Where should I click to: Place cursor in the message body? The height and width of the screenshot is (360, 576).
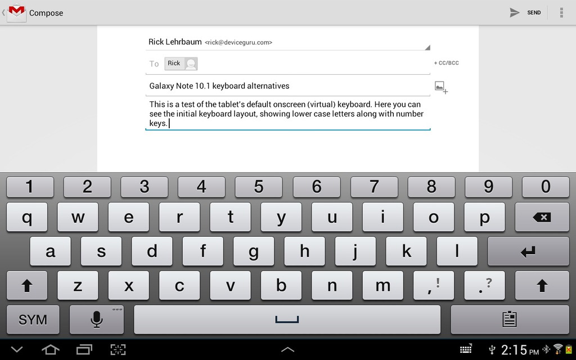tap(287, 114)
